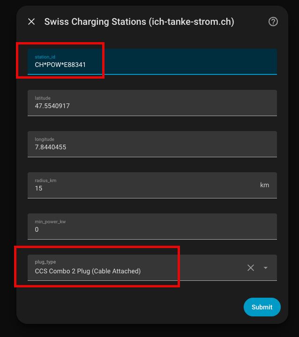The height and width of the screenshot is (337, 299).
Task: Clear the selected plug_type value
Action: [x=251, y=268]
